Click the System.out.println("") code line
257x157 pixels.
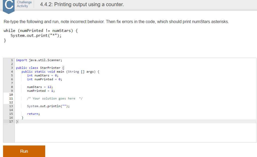[x=48, y=106]
